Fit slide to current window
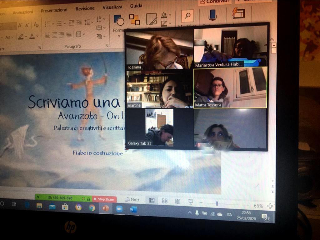This screenshot has width=320, height=240. [270, 206]
